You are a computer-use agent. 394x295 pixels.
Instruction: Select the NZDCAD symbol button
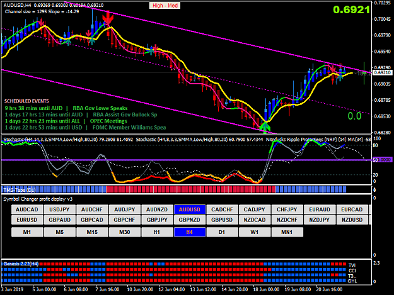[255, 220]
